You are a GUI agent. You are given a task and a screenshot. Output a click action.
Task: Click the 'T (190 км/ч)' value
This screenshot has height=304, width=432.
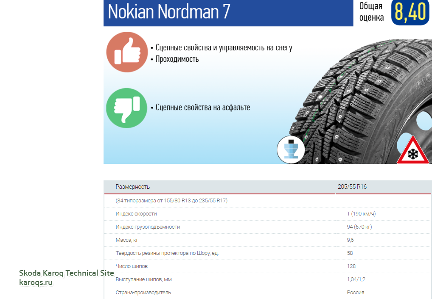click(x=361, y=214)
